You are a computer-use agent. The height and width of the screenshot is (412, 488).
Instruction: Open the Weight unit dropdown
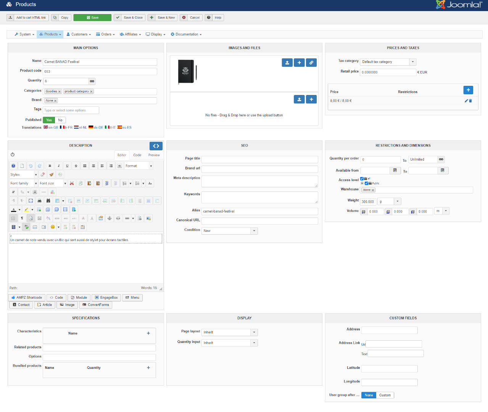pos(397,201)
